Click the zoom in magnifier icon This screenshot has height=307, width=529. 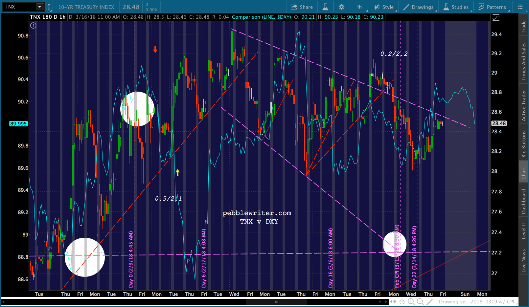pyautogui.click(x=411, y=301)
